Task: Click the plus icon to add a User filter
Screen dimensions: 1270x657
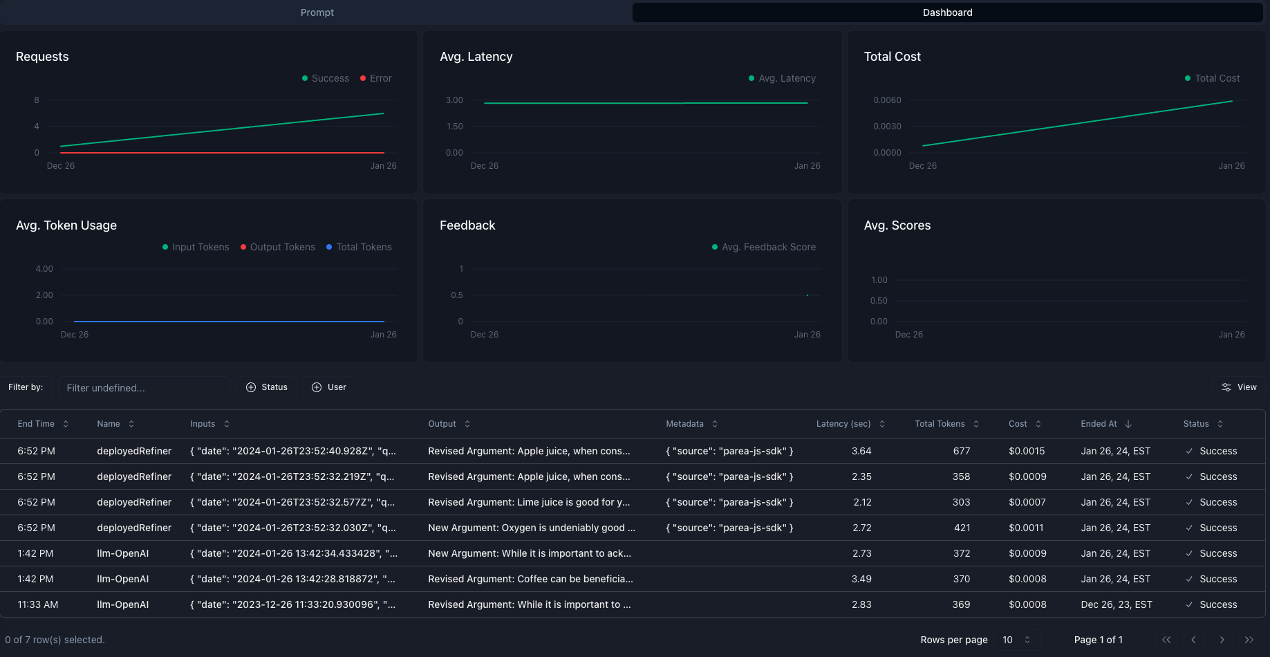Action: 316,387
